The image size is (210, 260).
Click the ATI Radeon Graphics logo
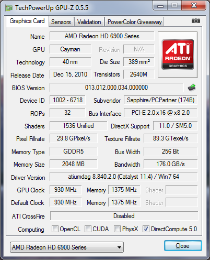178,55
